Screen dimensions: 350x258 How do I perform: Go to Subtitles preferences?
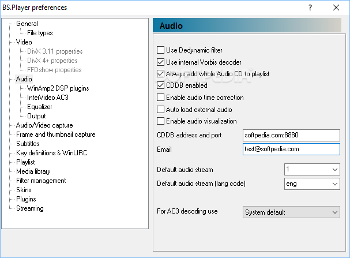click(x=28, y=144)
